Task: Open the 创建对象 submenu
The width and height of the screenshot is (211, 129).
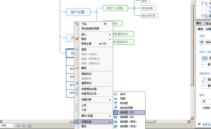Action: [93, 100]
